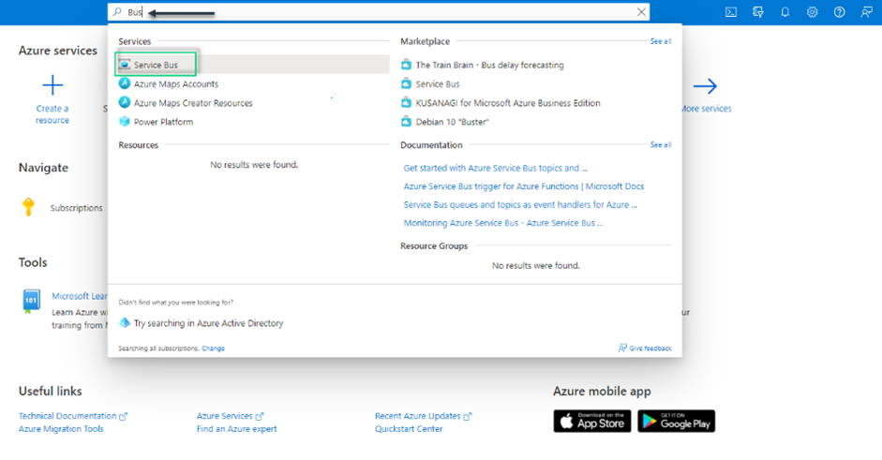Viewport: 882px width, 460px height.
Task: Click inside the search field containing Bus
Action: tap(379, 12)
